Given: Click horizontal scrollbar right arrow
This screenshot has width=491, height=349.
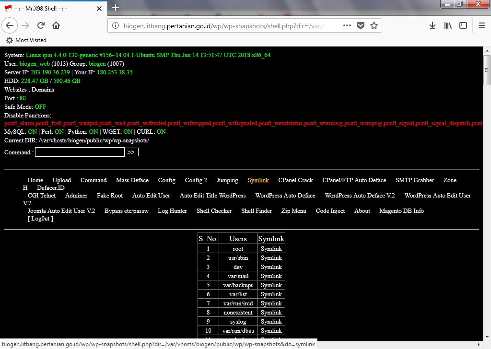Looking at the screenshot, I should (x=479, y=345).
